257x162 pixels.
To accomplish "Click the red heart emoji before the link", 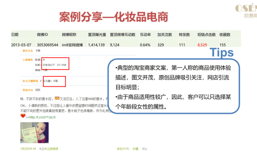I will tap(23, 116).
